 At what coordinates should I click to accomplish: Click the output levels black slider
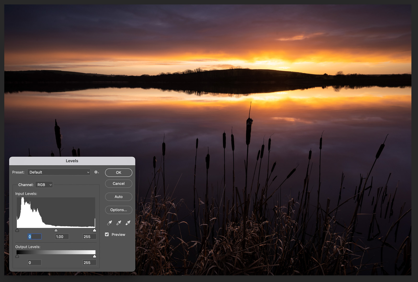(17, 256)
